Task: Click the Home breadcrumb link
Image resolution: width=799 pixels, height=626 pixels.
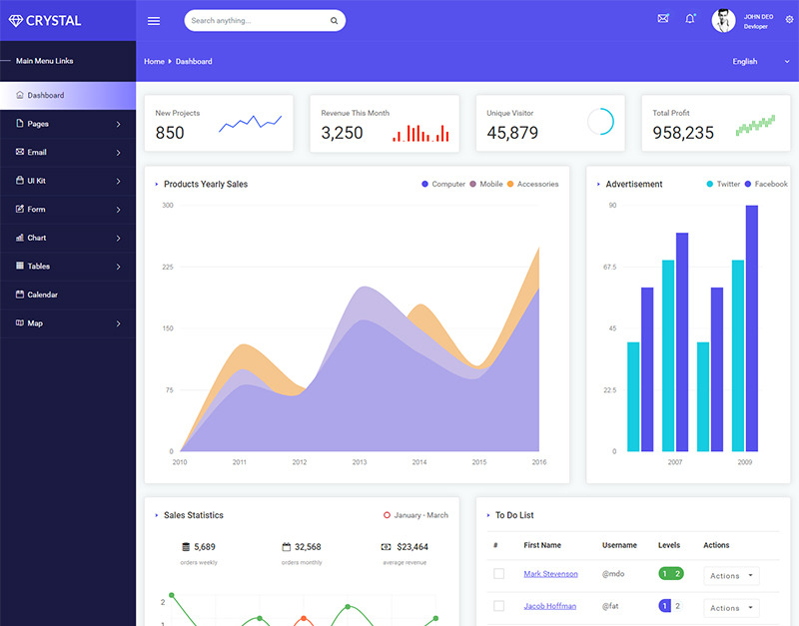Action: [x=154, y=61]
